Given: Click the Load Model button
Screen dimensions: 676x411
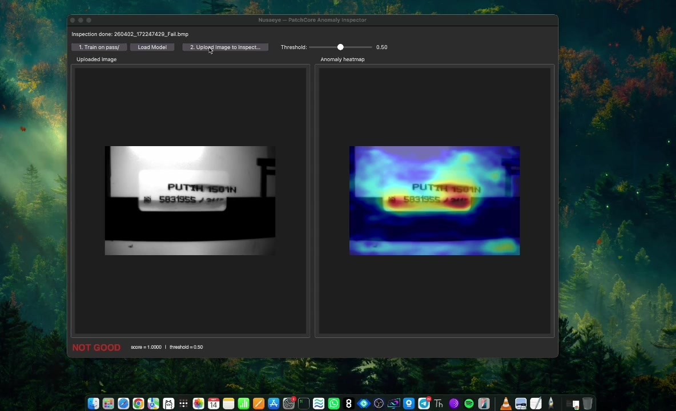Looking at the screenshot, I should (x=152, y=47).
